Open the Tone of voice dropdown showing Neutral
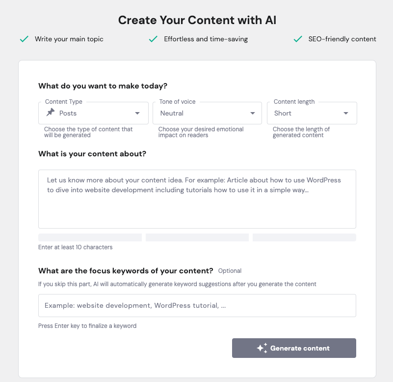Screen dimensions: 393x382 click(207, 113)
